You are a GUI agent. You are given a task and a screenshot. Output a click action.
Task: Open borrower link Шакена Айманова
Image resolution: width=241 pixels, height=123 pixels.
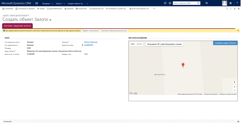click(91, 42)
